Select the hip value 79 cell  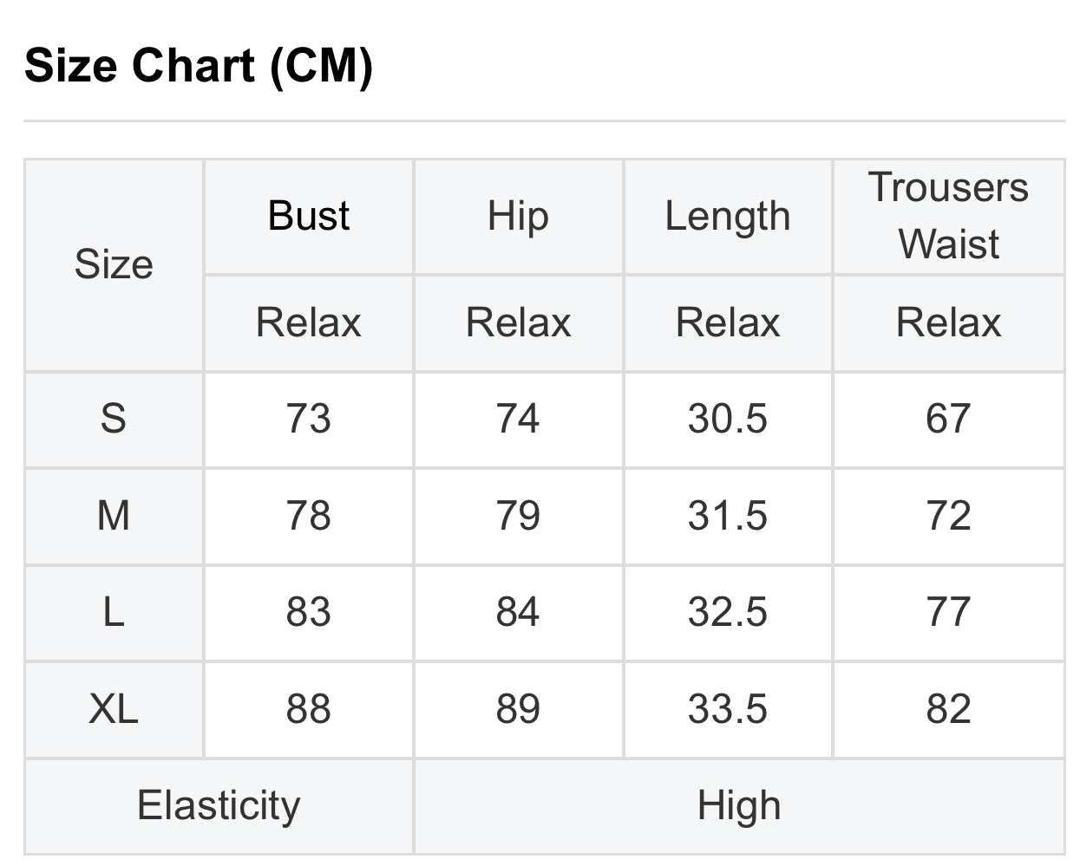[x=518, y=517]
